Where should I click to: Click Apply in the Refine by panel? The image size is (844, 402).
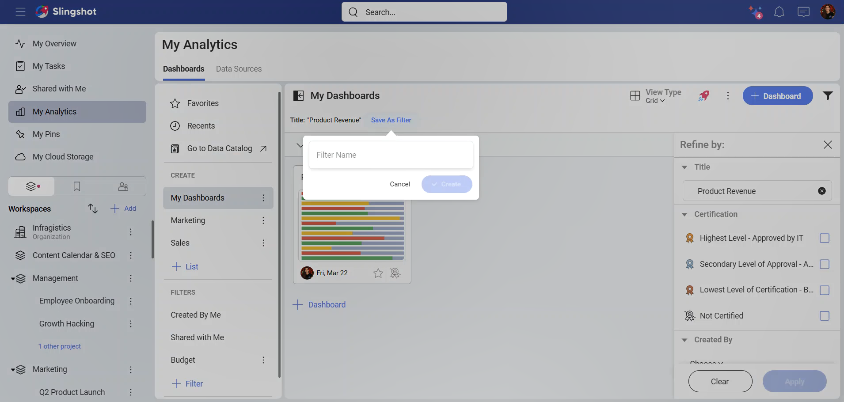(795, 381)
